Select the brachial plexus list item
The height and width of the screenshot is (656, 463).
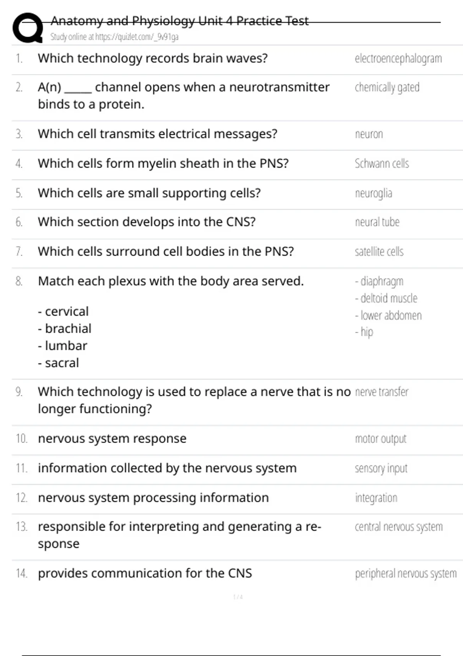tap(65, 329)
